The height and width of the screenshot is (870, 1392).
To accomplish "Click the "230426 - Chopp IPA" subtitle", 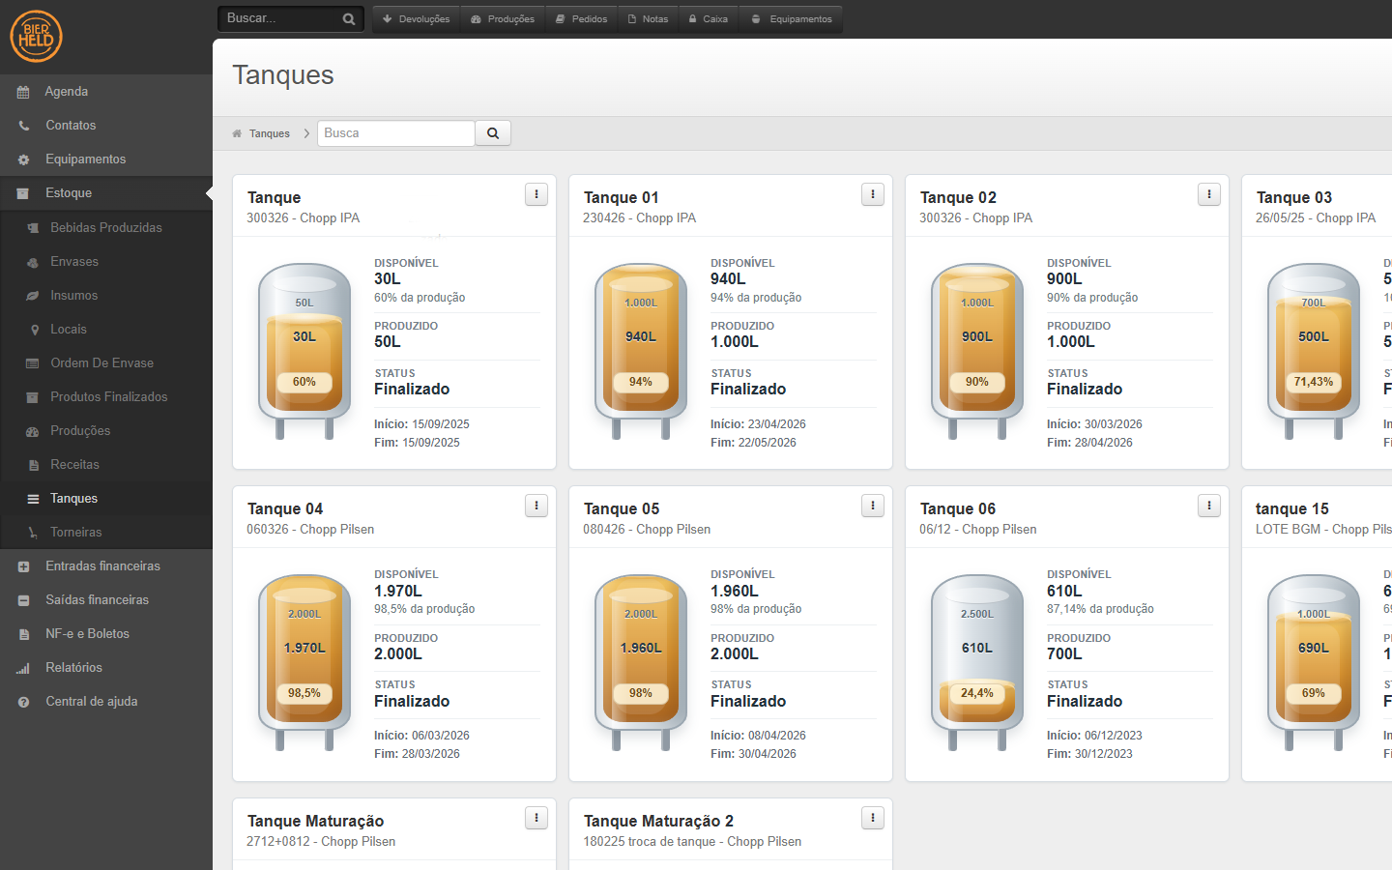I will [639, 218].
